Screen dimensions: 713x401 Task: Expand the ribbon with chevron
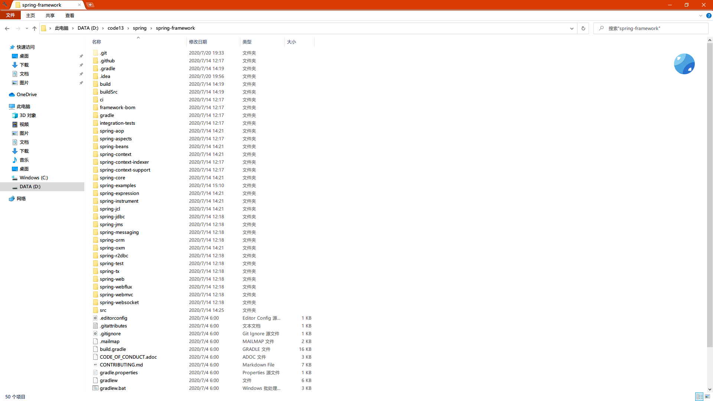(700, 16)
